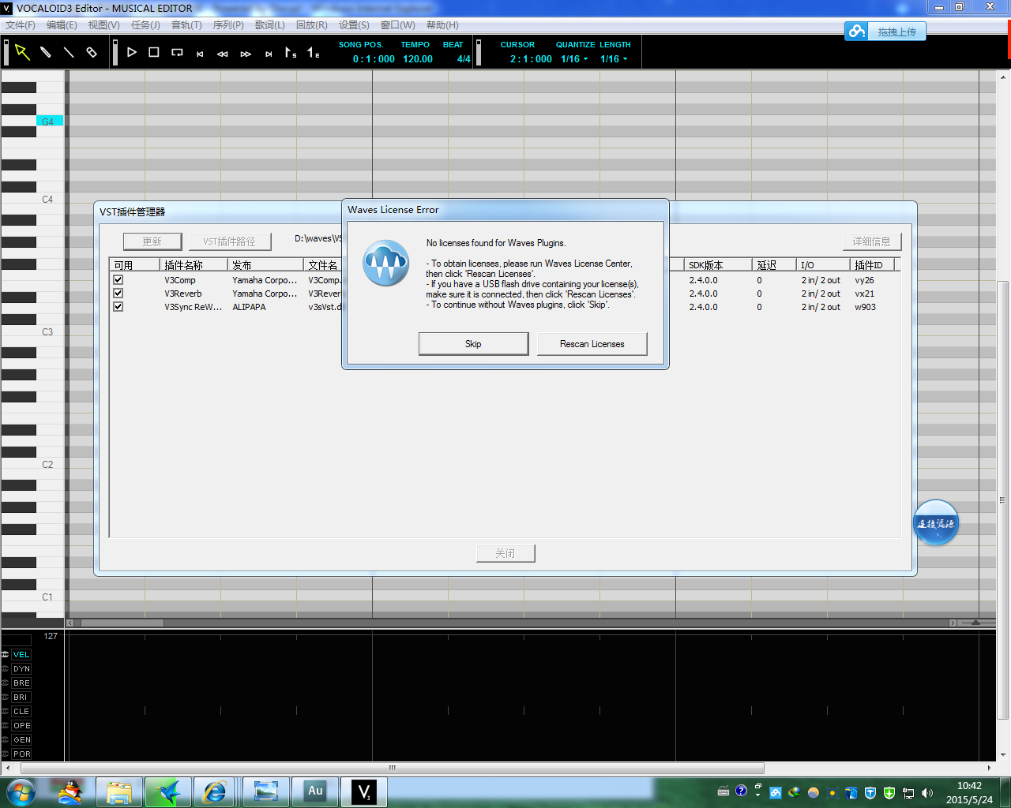This screenshot has height=808, width=1011.
Task: Toggle the BRE parameter eye icon
Action: [x=6, y=683]
